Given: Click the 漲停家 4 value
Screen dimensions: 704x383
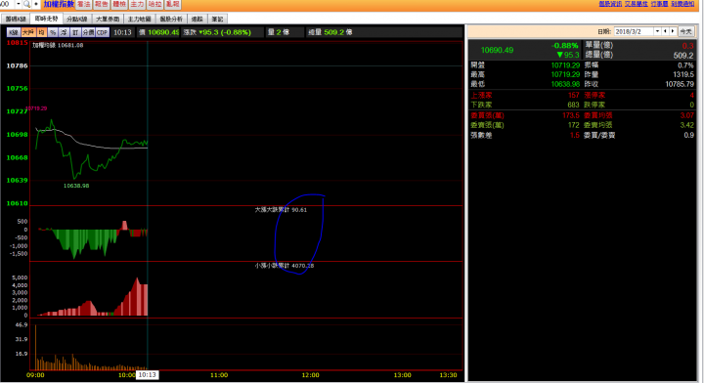Looking at the screenshot, I should pyautogui.click(x=691, y=95).
